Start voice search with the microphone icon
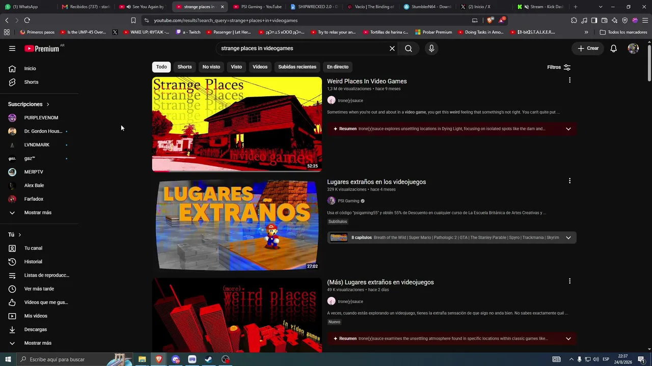The height and width of the screenshot is (366, 652). point(431,48)
